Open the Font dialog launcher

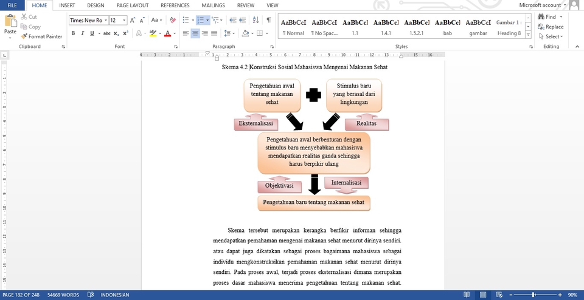click(x=175, y=47)
